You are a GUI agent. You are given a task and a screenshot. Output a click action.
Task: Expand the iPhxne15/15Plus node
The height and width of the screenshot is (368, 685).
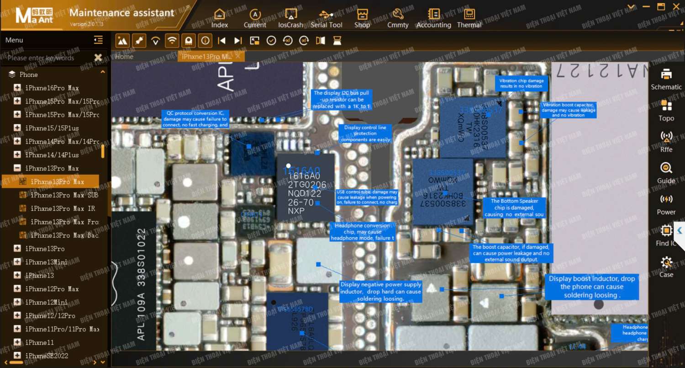pyautogui.click(x=17, y=128)
